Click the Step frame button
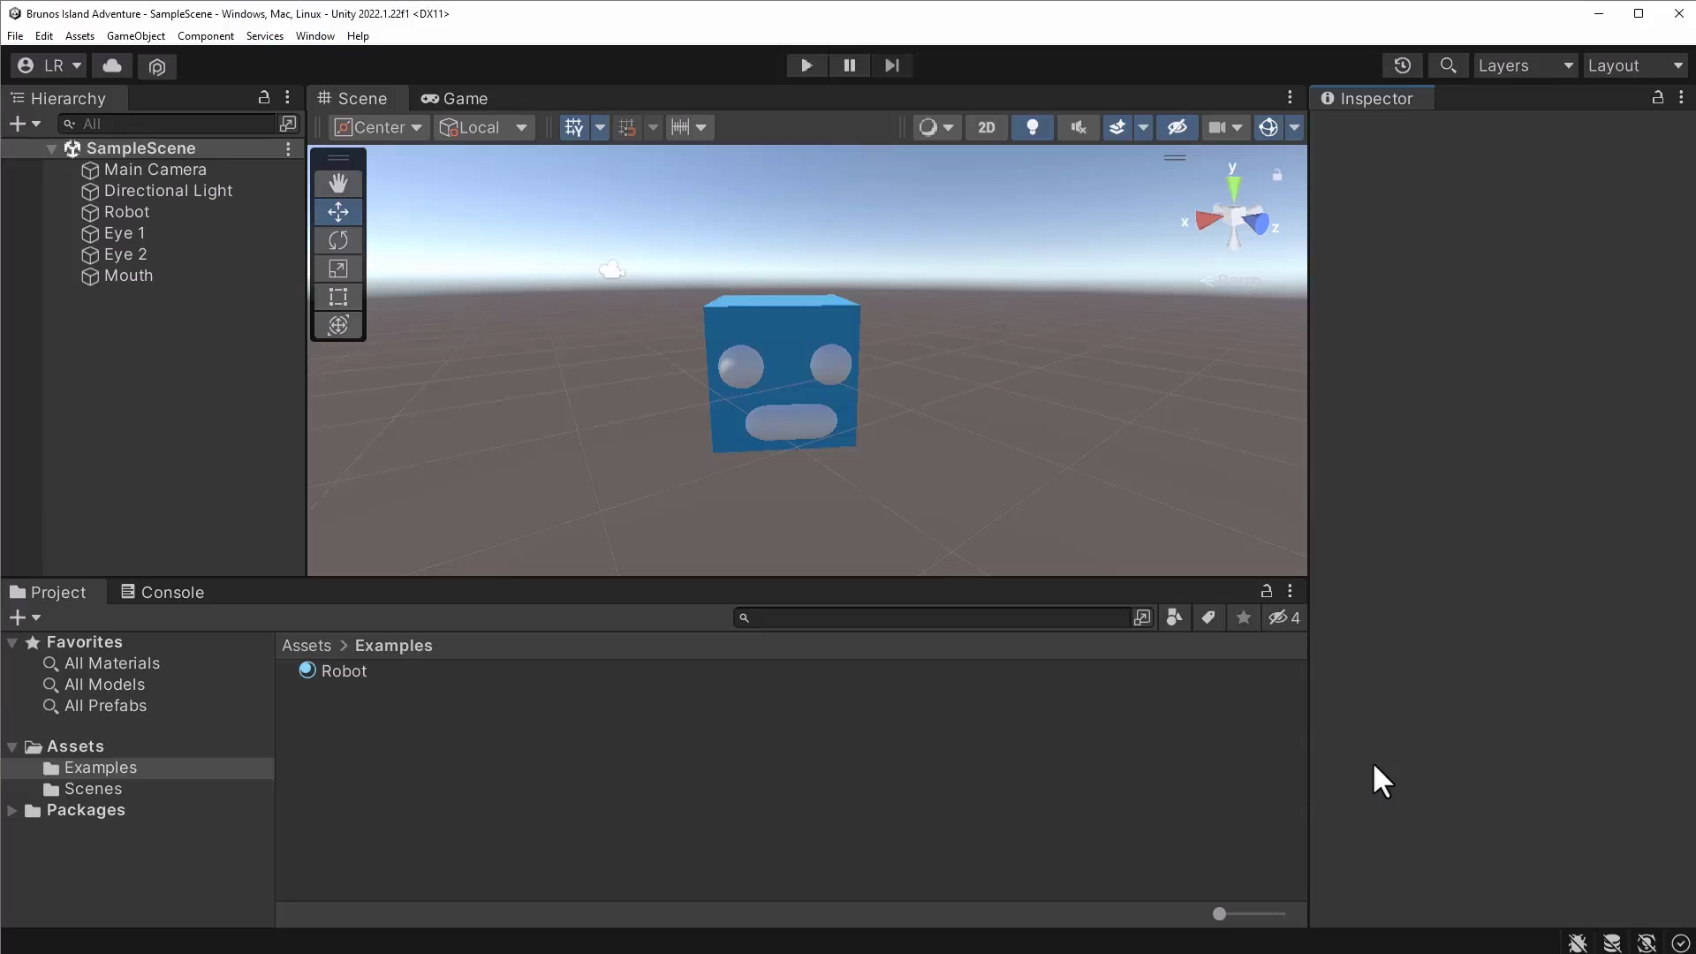This screenshot has height=954, width=1696. [x=892, y=65]
